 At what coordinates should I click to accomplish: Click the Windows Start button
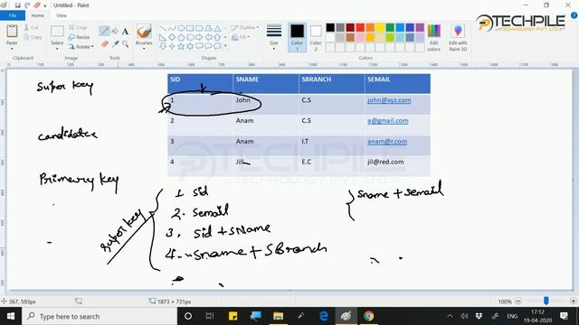coord(11,316)
